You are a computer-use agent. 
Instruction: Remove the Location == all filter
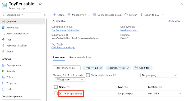(128, 68)
